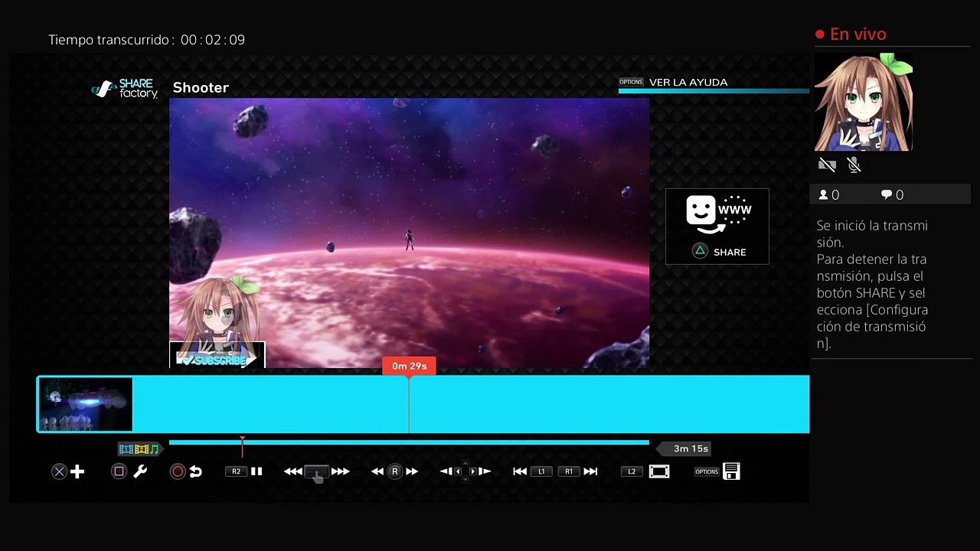This screenshot has height=551, width=980.
Task: Click the share to web smiley icon
Action: point(718,214)
